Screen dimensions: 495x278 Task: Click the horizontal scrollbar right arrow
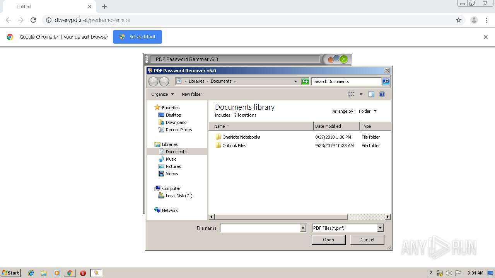click(388, 217)
